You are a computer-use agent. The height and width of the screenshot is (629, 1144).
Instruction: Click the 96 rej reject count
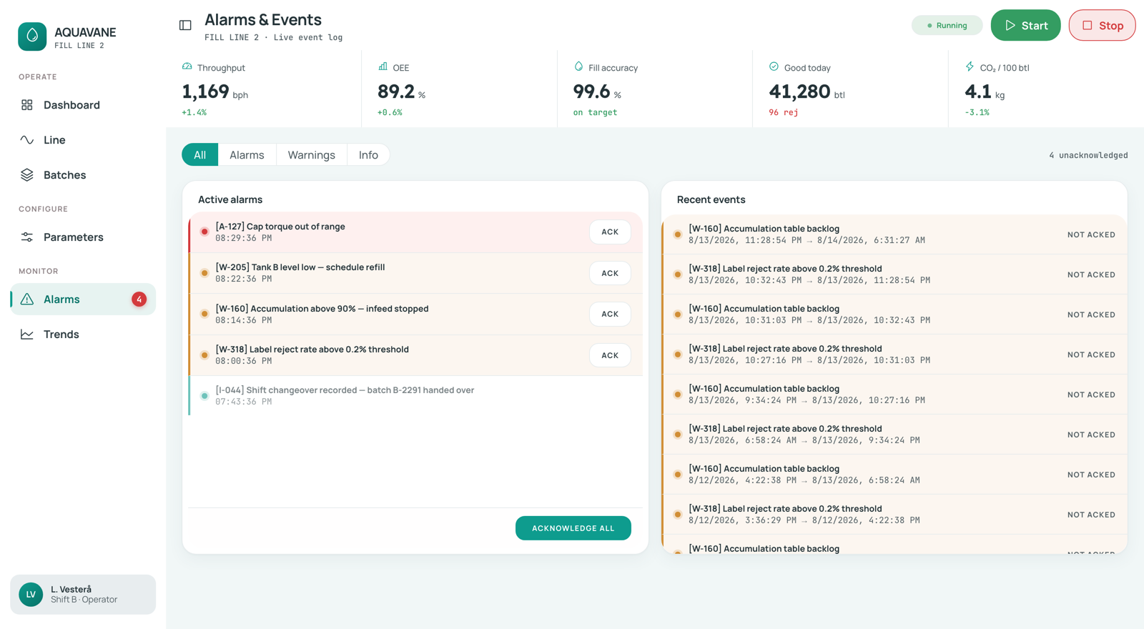coord(784,112)
